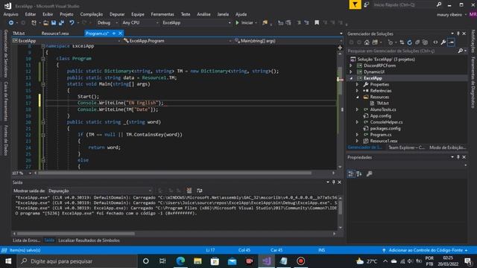Open the Depurar menu
477x268 pixels.
pos(117,14)
